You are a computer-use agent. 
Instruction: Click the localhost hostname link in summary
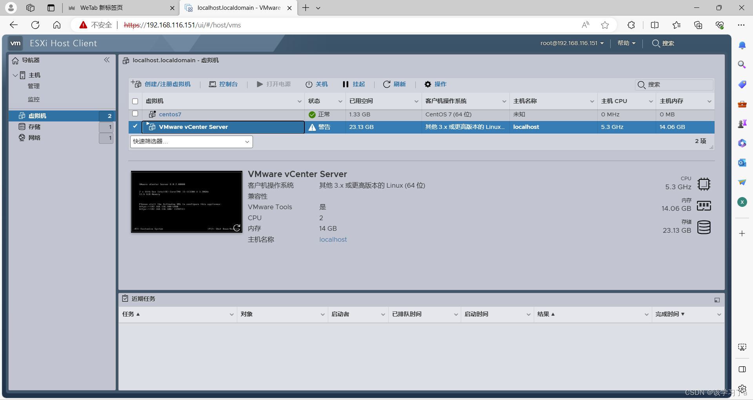333,239
